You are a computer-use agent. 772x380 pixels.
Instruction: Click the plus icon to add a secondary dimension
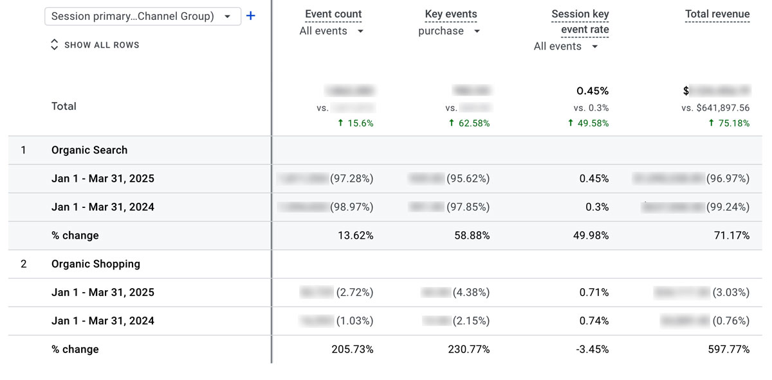click(250, 16)
